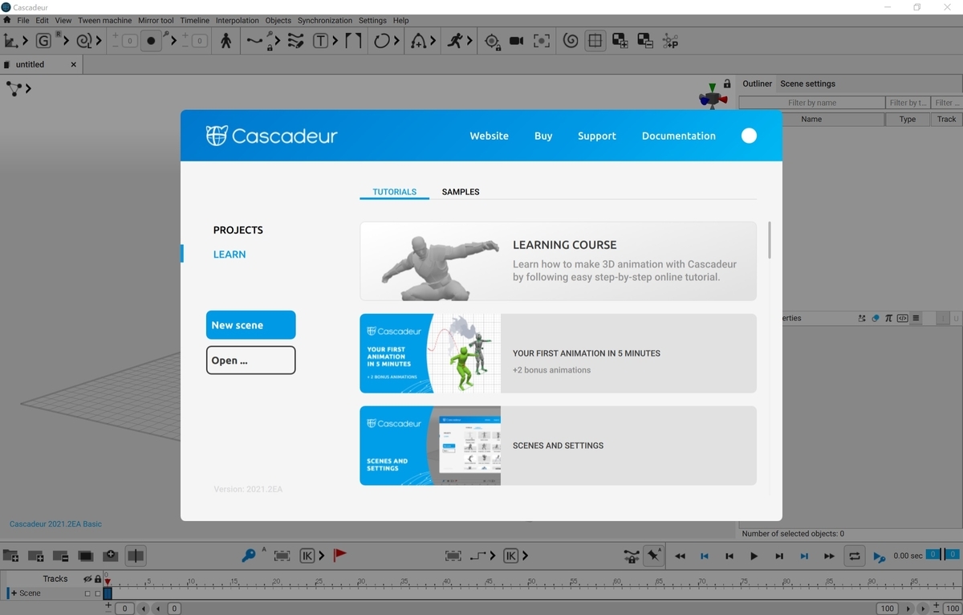This screenshot has height=615, width=963.
Task: Click the blue key tool icon
Action: pos(249,556)
